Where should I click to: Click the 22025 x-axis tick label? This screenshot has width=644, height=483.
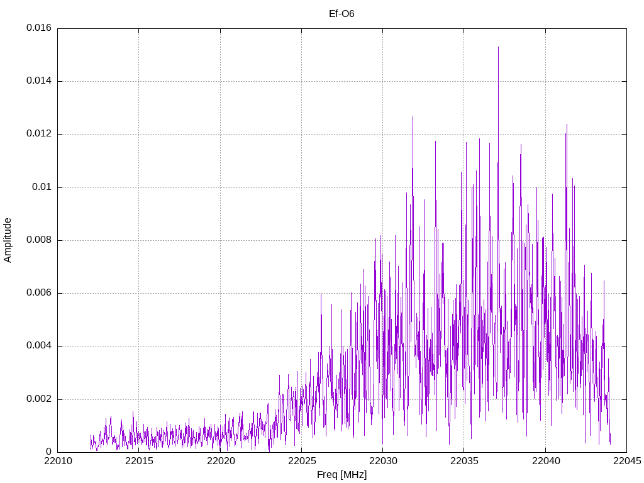(302, 461)
